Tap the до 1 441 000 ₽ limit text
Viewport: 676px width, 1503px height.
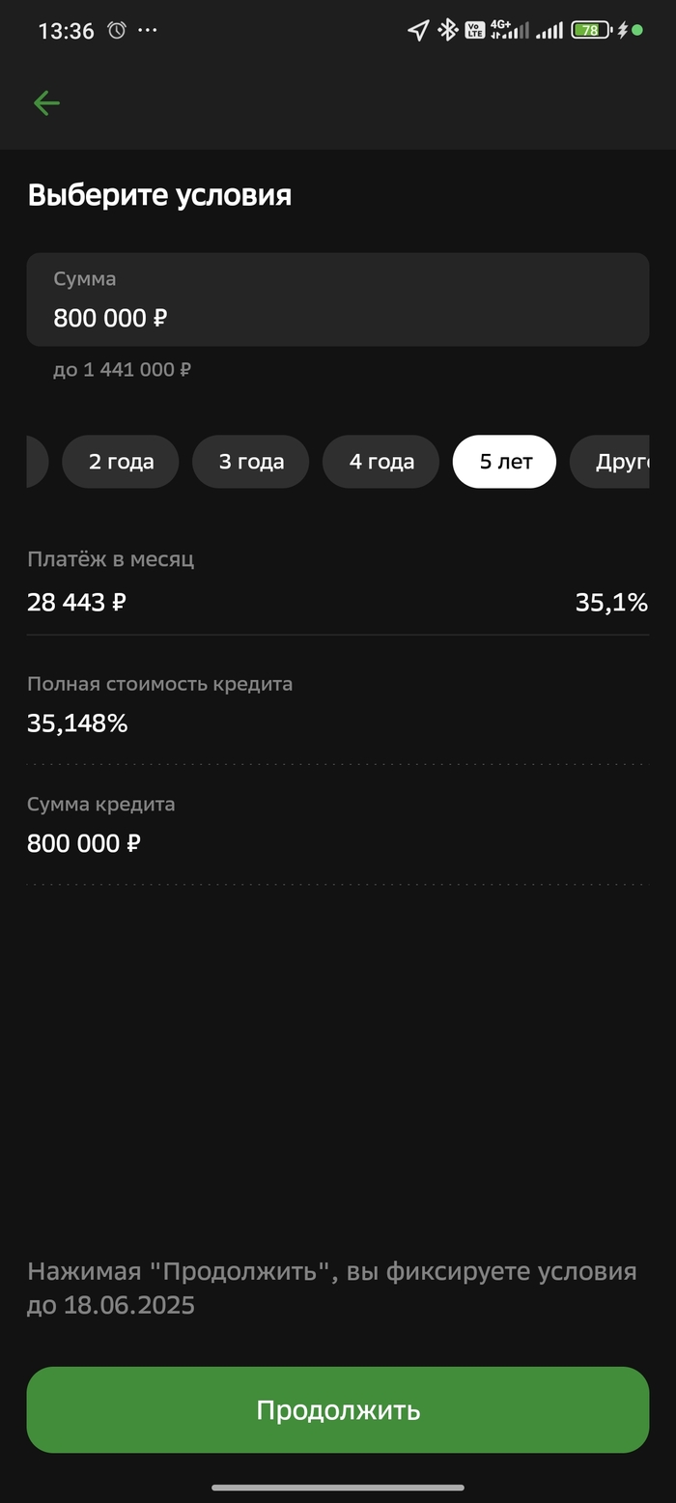tap(122, 370)
